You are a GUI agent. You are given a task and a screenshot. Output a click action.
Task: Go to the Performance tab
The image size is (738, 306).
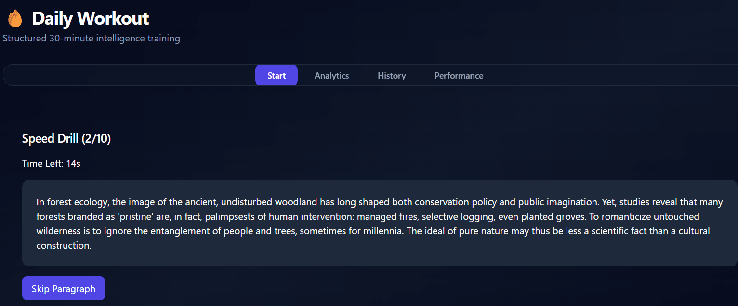pos(459,76)
